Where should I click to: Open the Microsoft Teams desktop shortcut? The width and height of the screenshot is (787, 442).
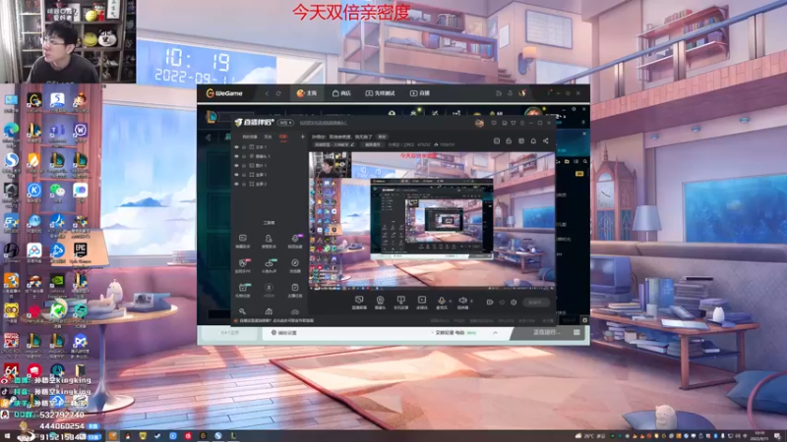[x=57, y=133]
